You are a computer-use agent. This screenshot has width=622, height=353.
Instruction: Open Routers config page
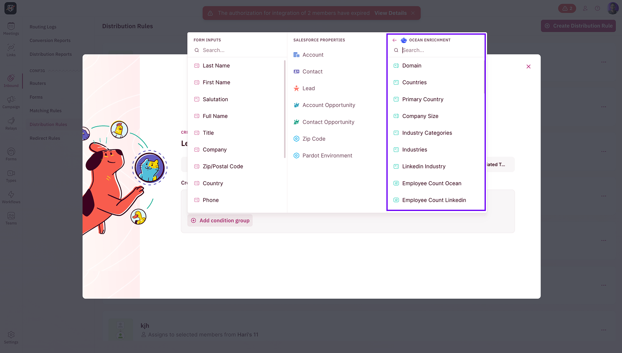38,84
